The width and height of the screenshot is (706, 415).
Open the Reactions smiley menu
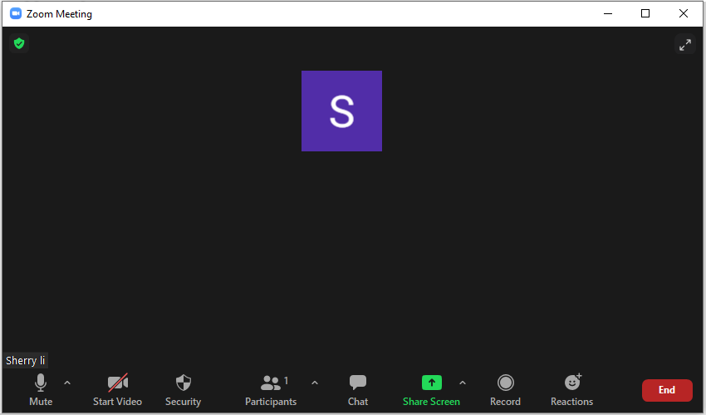tap(571, 390)
